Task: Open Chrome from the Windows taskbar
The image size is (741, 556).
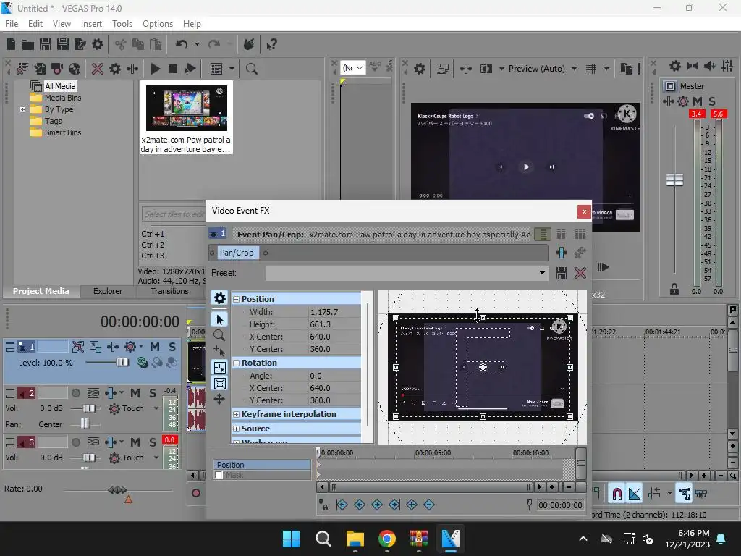Action: 387,539
